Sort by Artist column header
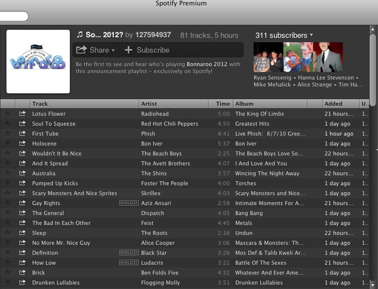Screen dimensions: 378x289 click(x=173, y=104)
